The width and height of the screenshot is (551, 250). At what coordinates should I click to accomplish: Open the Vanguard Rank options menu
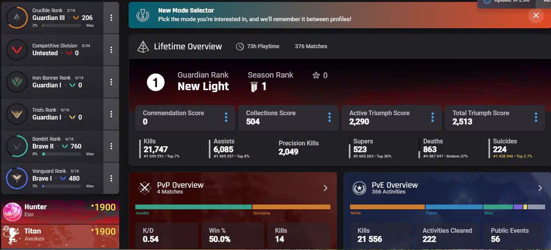[x=111, y=178]
